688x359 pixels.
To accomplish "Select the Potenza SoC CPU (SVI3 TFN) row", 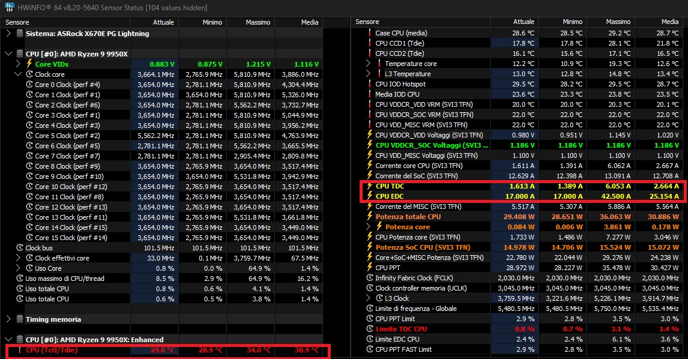I will tap(517, 247).
